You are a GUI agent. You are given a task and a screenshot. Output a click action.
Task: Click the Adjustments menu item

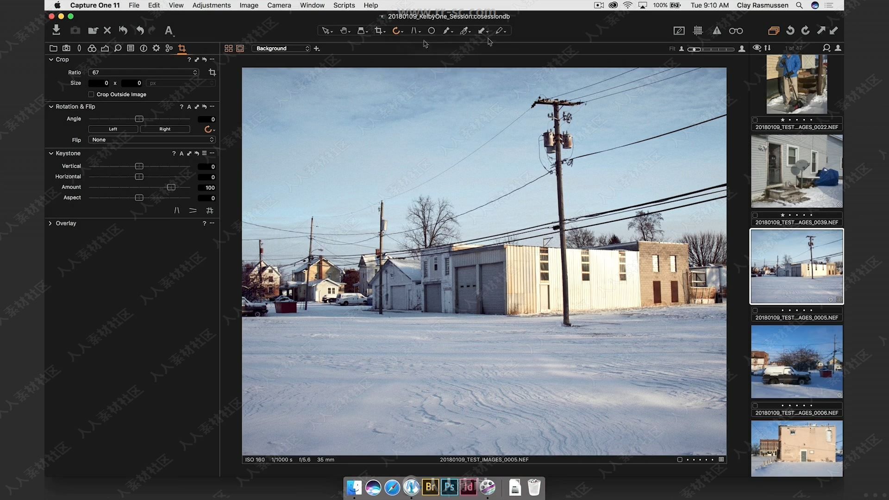[211, 5]
